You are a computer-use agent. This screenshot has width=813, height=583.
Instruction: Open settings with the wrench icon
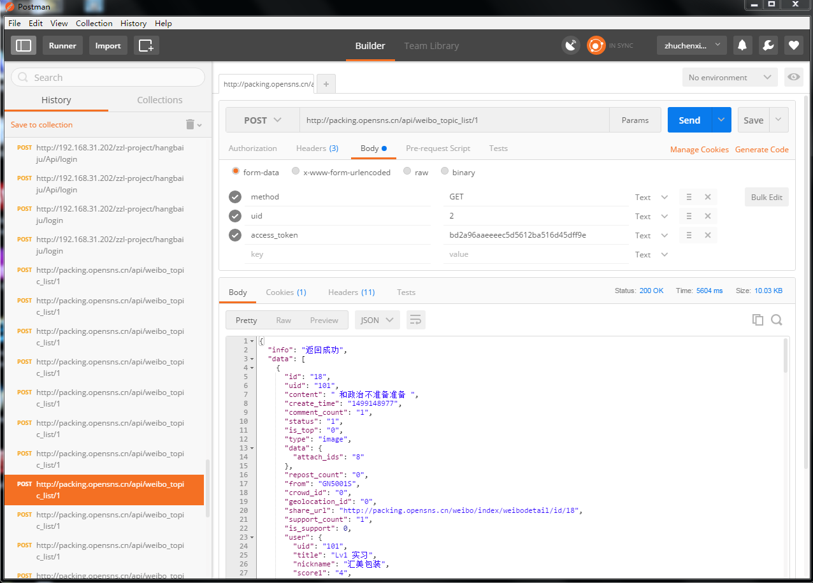(x=768, y=45)
